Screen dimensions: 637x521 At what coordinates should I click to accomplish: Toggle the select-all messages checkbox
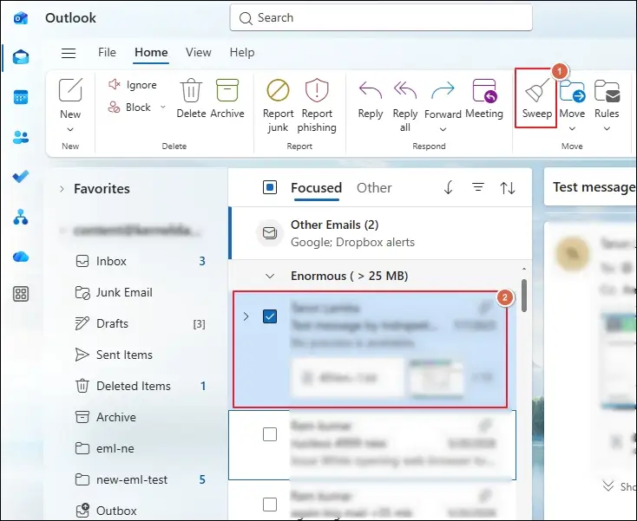[x=270, y=187]
